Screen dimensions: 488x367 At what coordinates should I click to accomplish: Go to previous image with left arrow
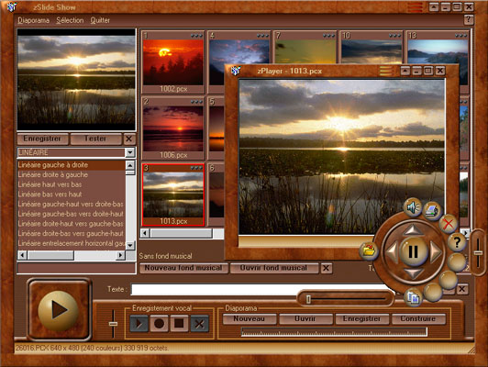tap(392, 251)
